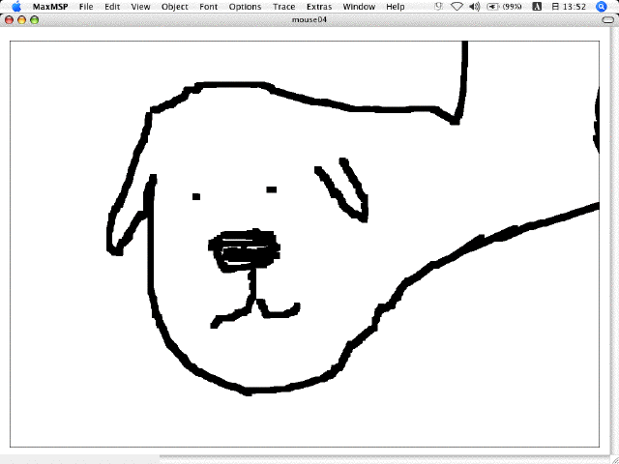Open the MaxMSP application menu
The image size is (619, 464).
pos(50,7)
